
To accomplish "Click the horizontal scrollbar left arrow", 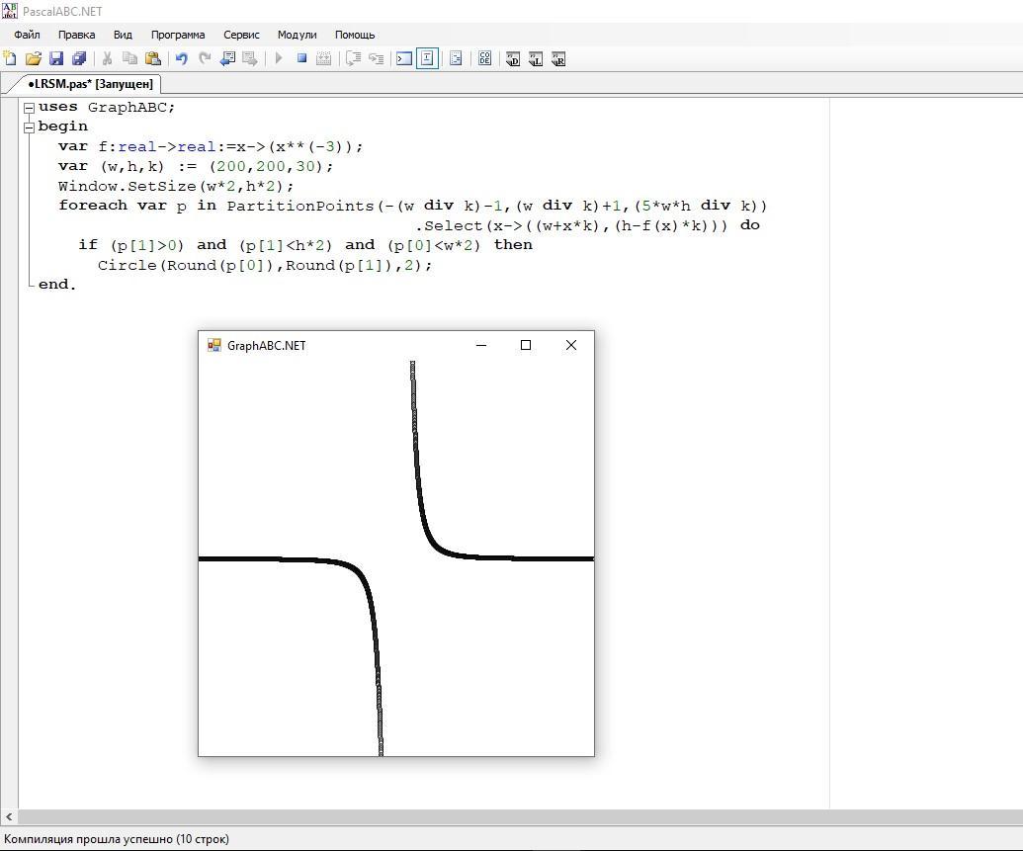I will (9, 817).
